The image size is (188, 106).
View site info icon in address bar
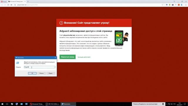click(x=15, y=5)
